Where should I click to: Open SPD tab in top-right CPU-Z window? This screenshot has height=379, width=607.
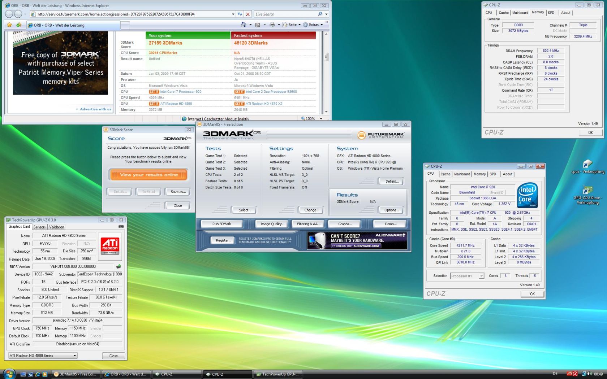pyautogui.click(x=551, y=13)
